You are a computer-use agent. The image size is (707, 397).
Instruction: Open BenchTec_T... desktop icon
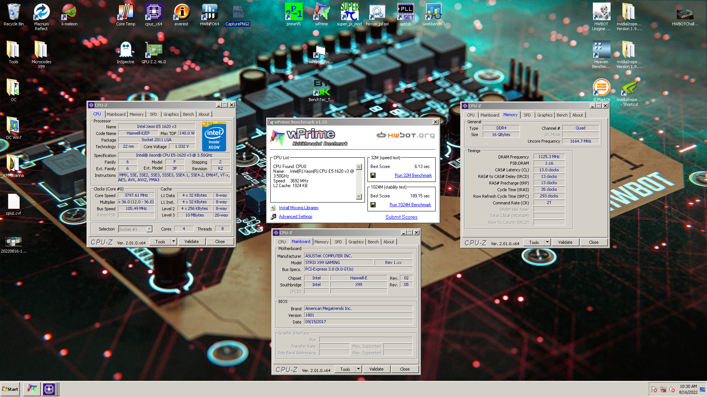pyautogui.click(x=321, y=90)
